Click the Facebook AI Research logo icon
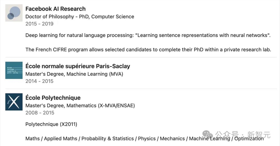This screenshot has height=146, width=280. [x=14, y=13]
